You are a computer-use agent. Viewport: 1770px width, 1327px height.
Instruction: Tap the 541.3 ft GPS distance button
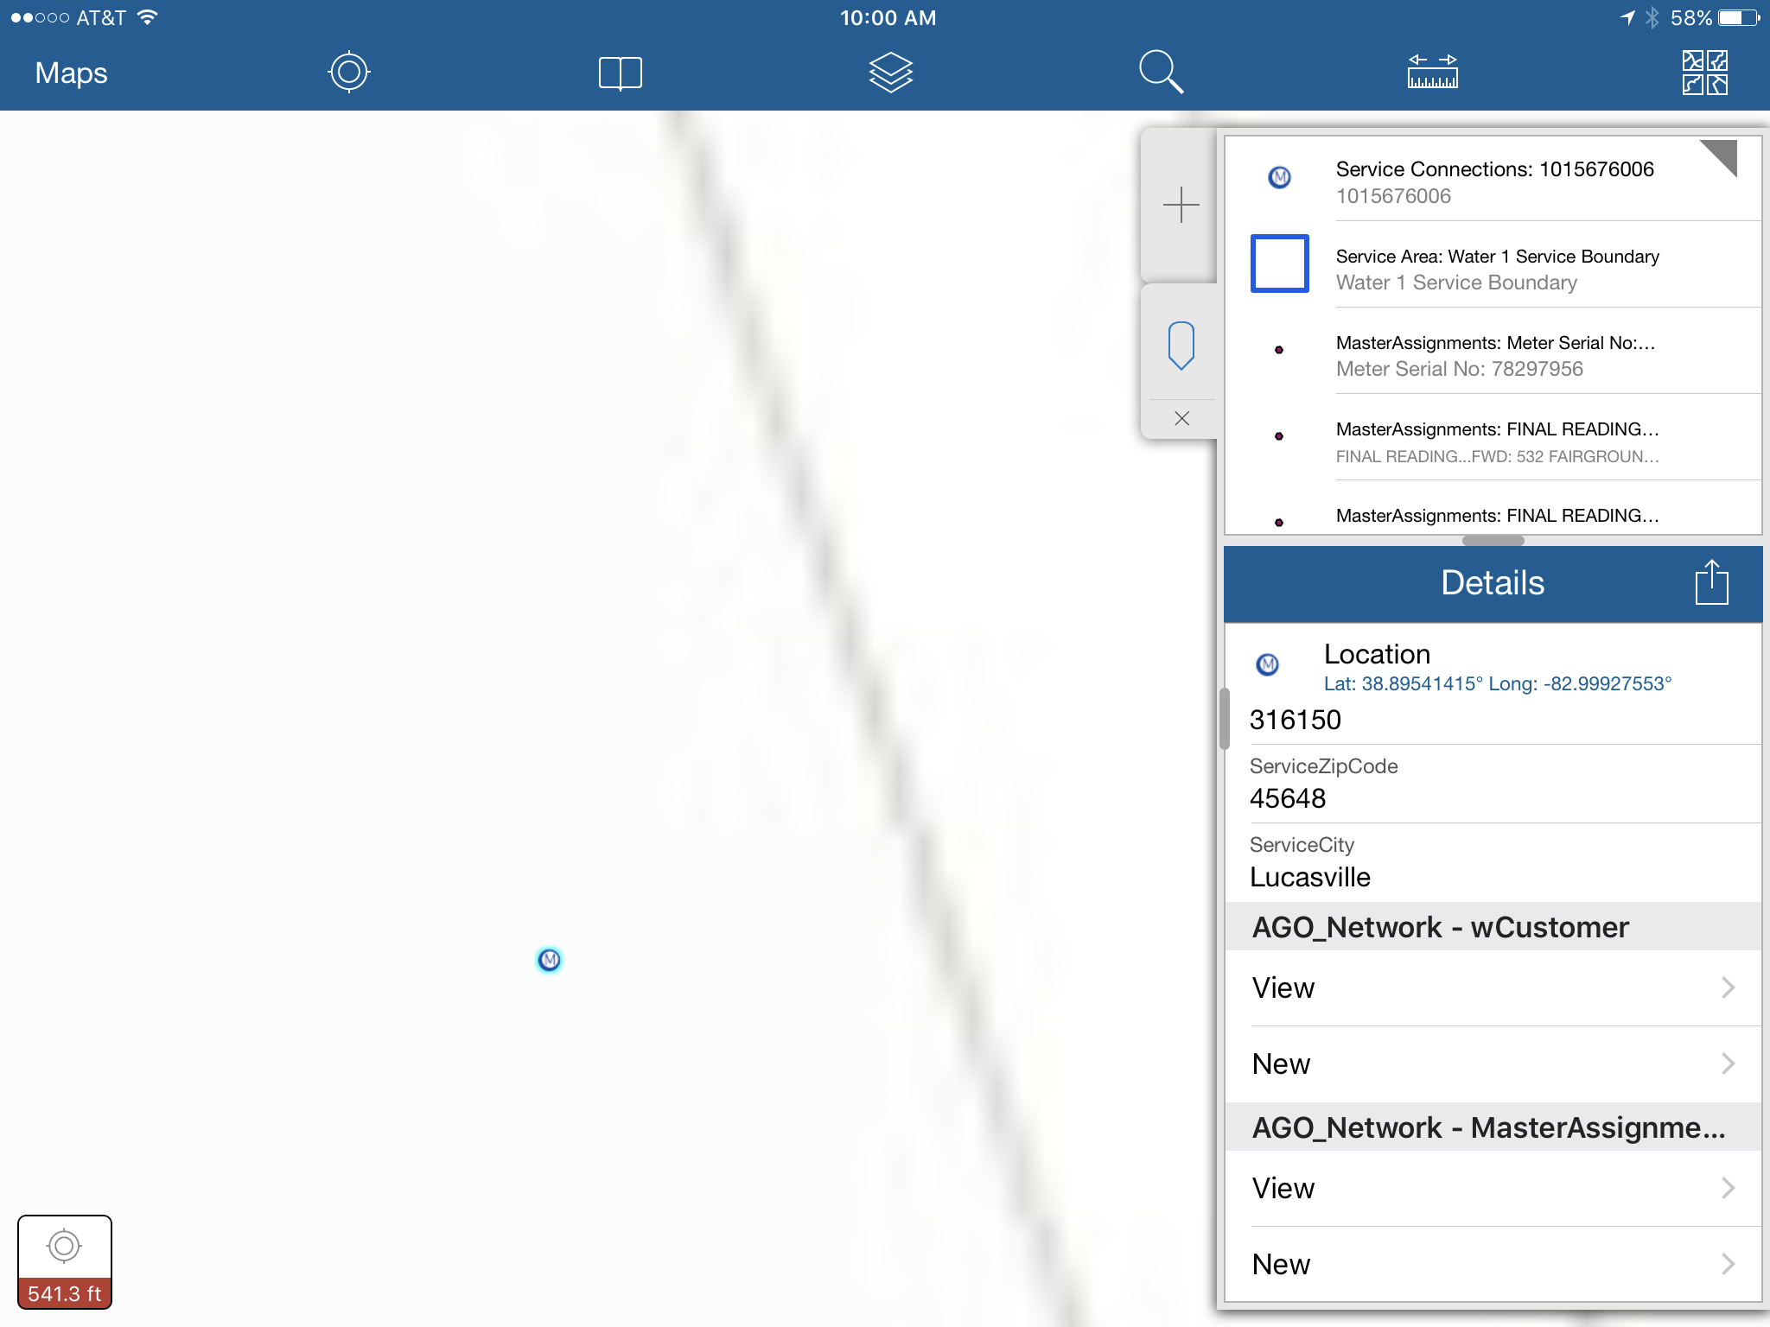[65, 1262]
